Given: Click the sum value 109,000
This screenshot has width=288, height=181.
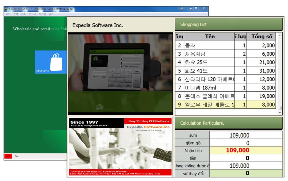Looking at the screenshot, I should pyautogui.click(x=246, y=135).
